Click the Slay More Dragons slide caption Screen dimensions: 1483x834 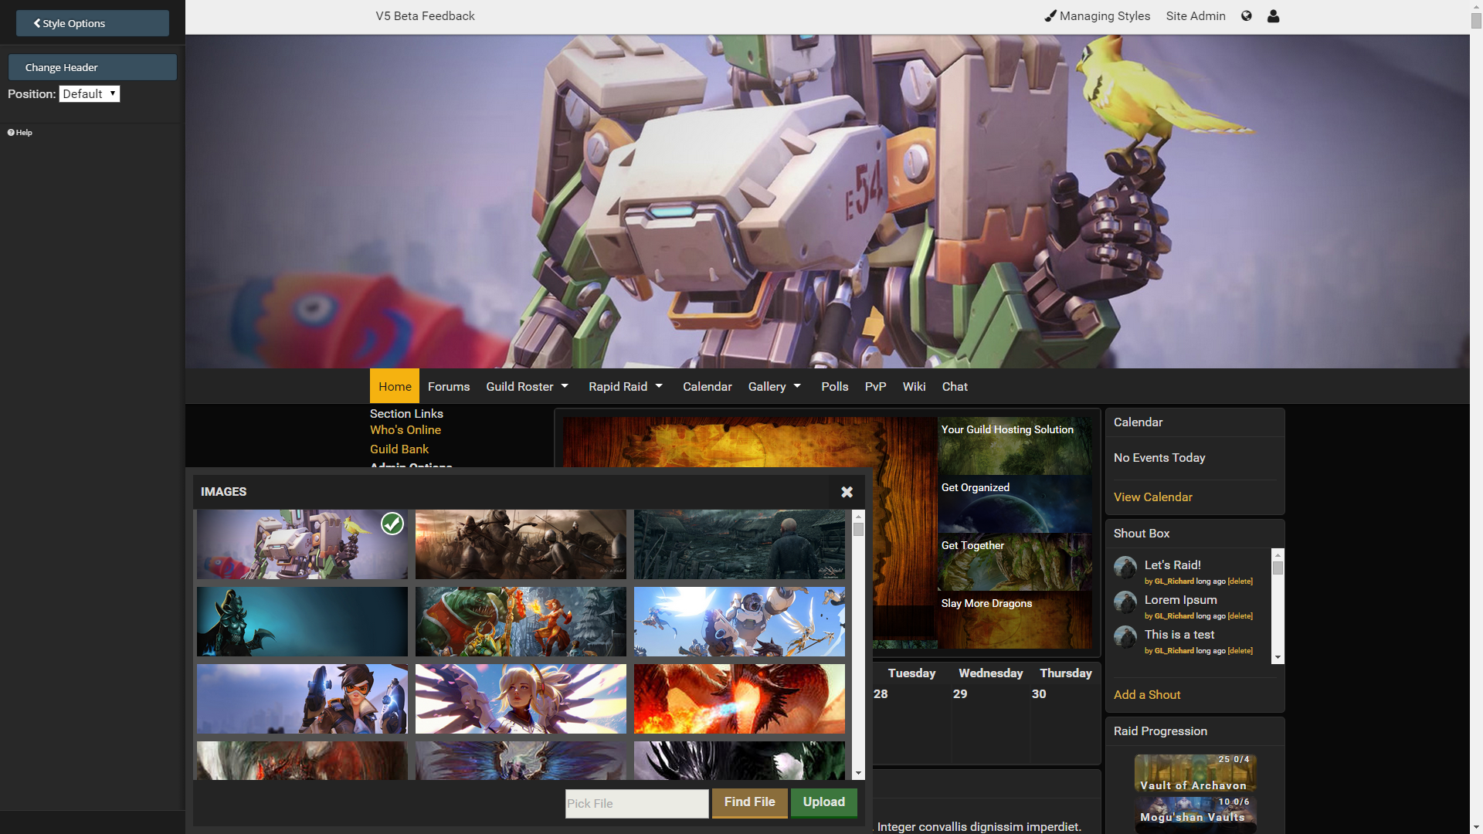click(986, 604)
